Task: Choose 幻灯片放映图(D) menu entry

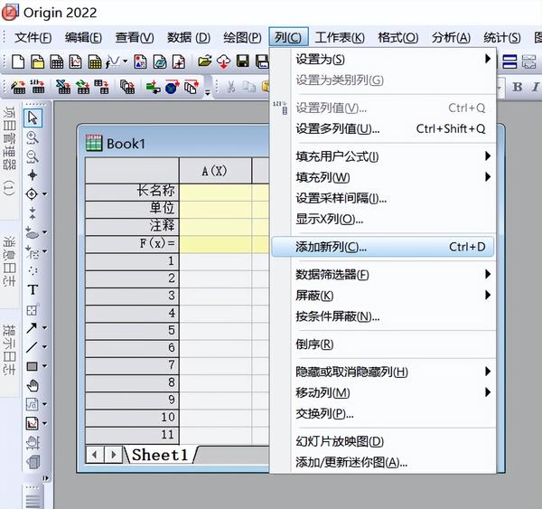Action: [383, 441]
